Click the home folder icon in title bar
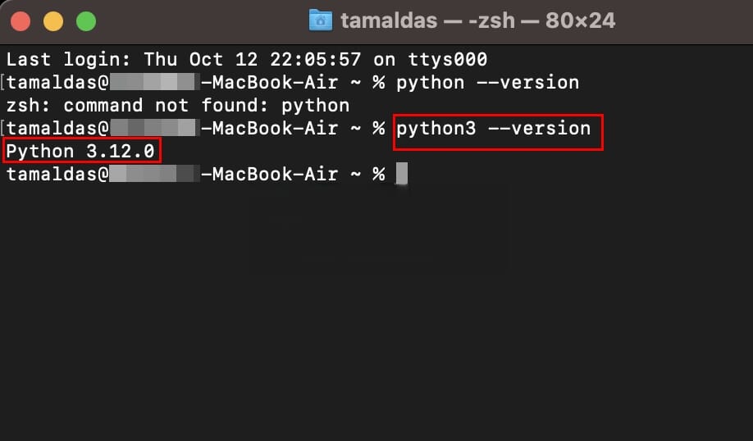The image size is (753, 441). tap(320, 20)
